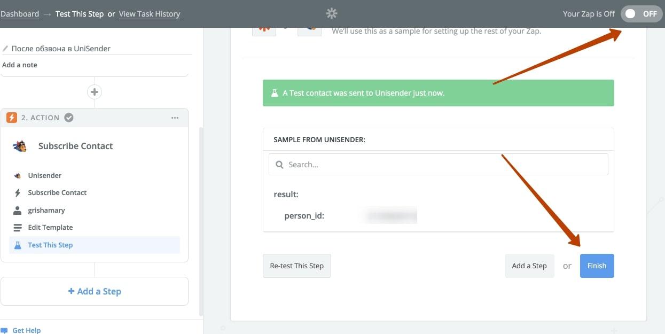Click the '2. ACTION' step header label

(41, 118)
